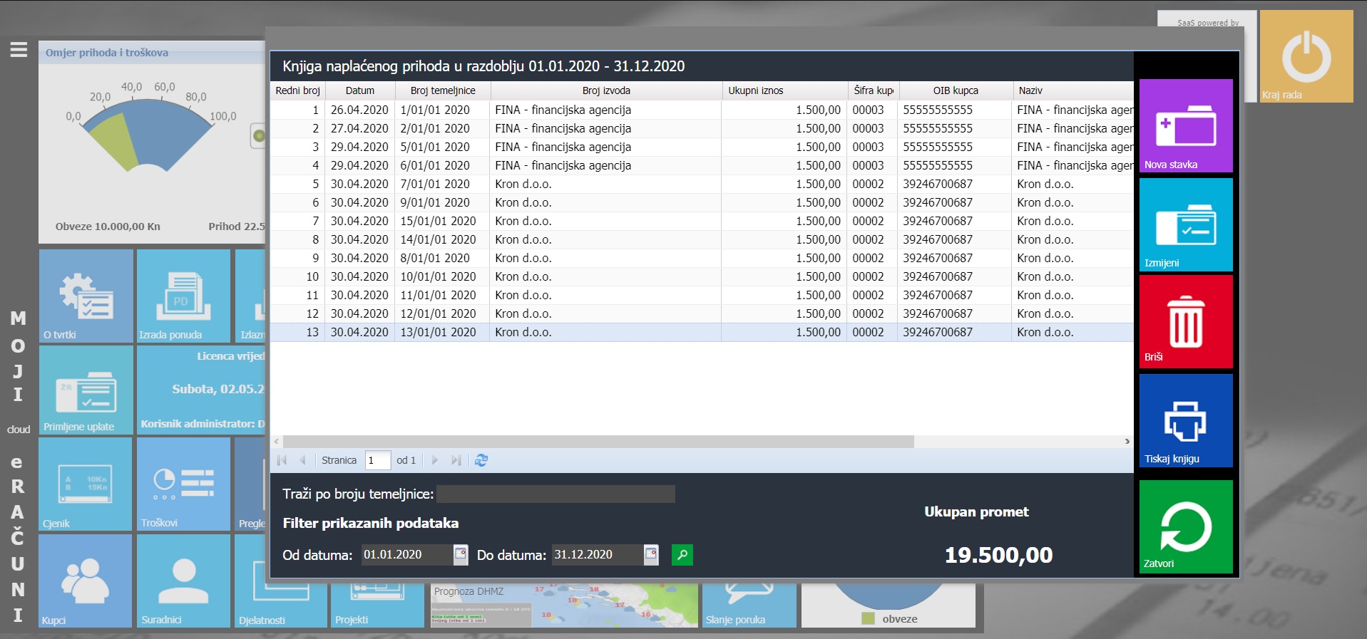
Task: Click the date cell 27.04.2020
Action: click(359, 128)
